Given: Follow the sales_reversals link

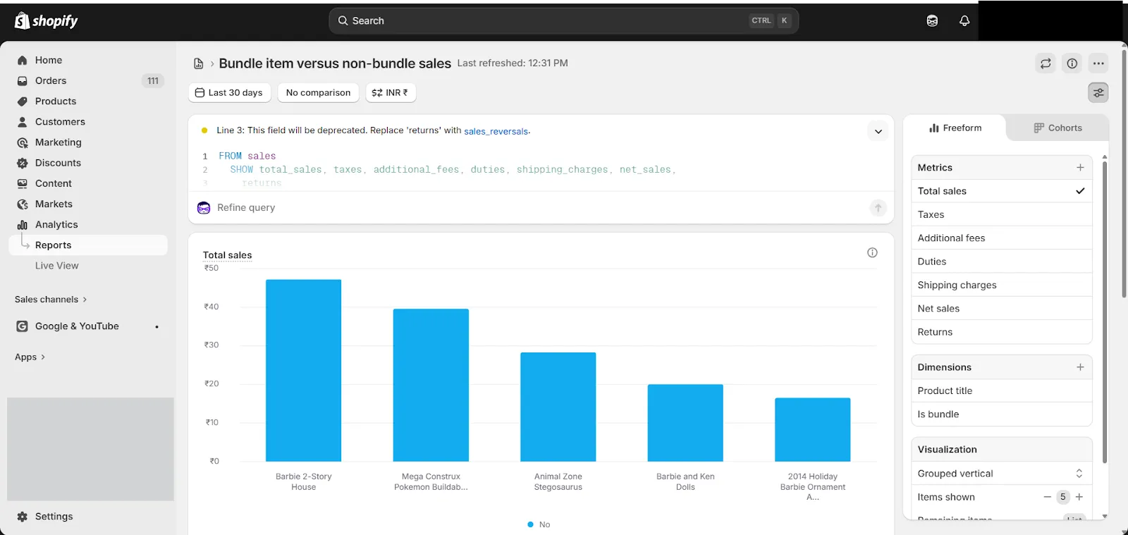Looking at the screenshot, I should coord(496,131).
